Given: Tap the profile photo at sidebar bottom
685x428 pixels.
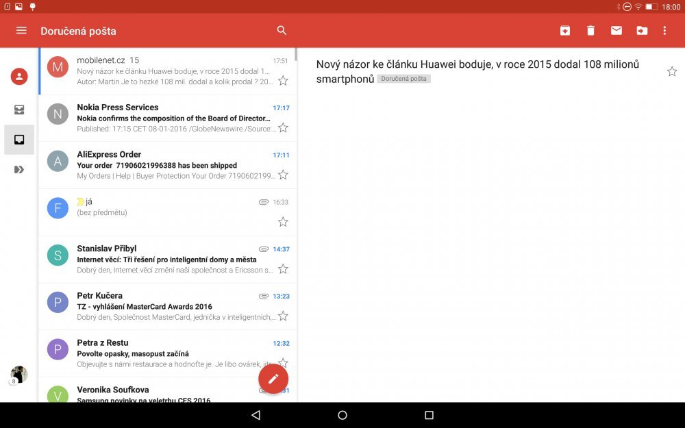Looking at the screenshot, I should [19, 375].
